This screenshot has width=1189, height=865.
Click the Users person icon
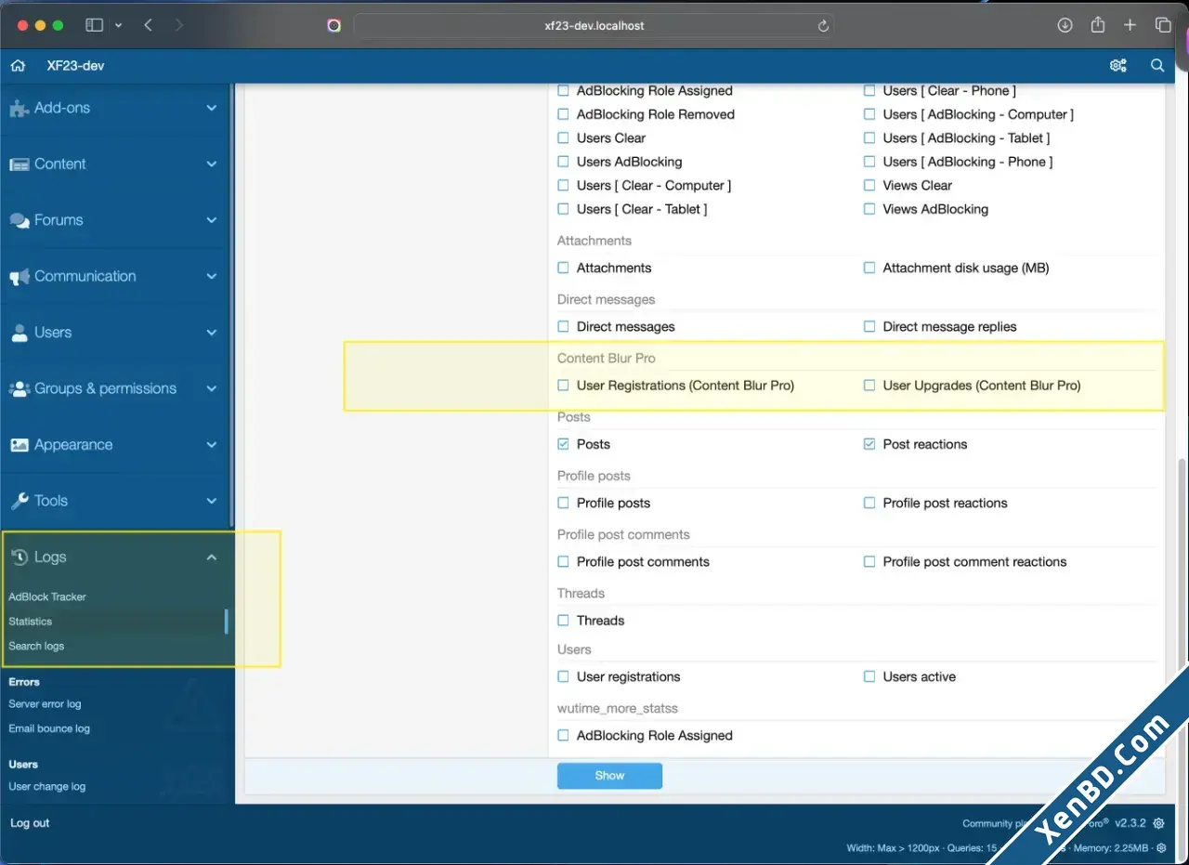19,333
